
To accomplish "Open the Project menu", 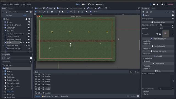I will click(x=10, y=4).
